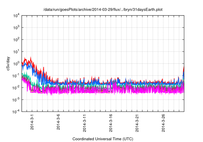Click the 10^-1 y-axis tick label
Screen dimensions: 203x142
coord(16,75)
